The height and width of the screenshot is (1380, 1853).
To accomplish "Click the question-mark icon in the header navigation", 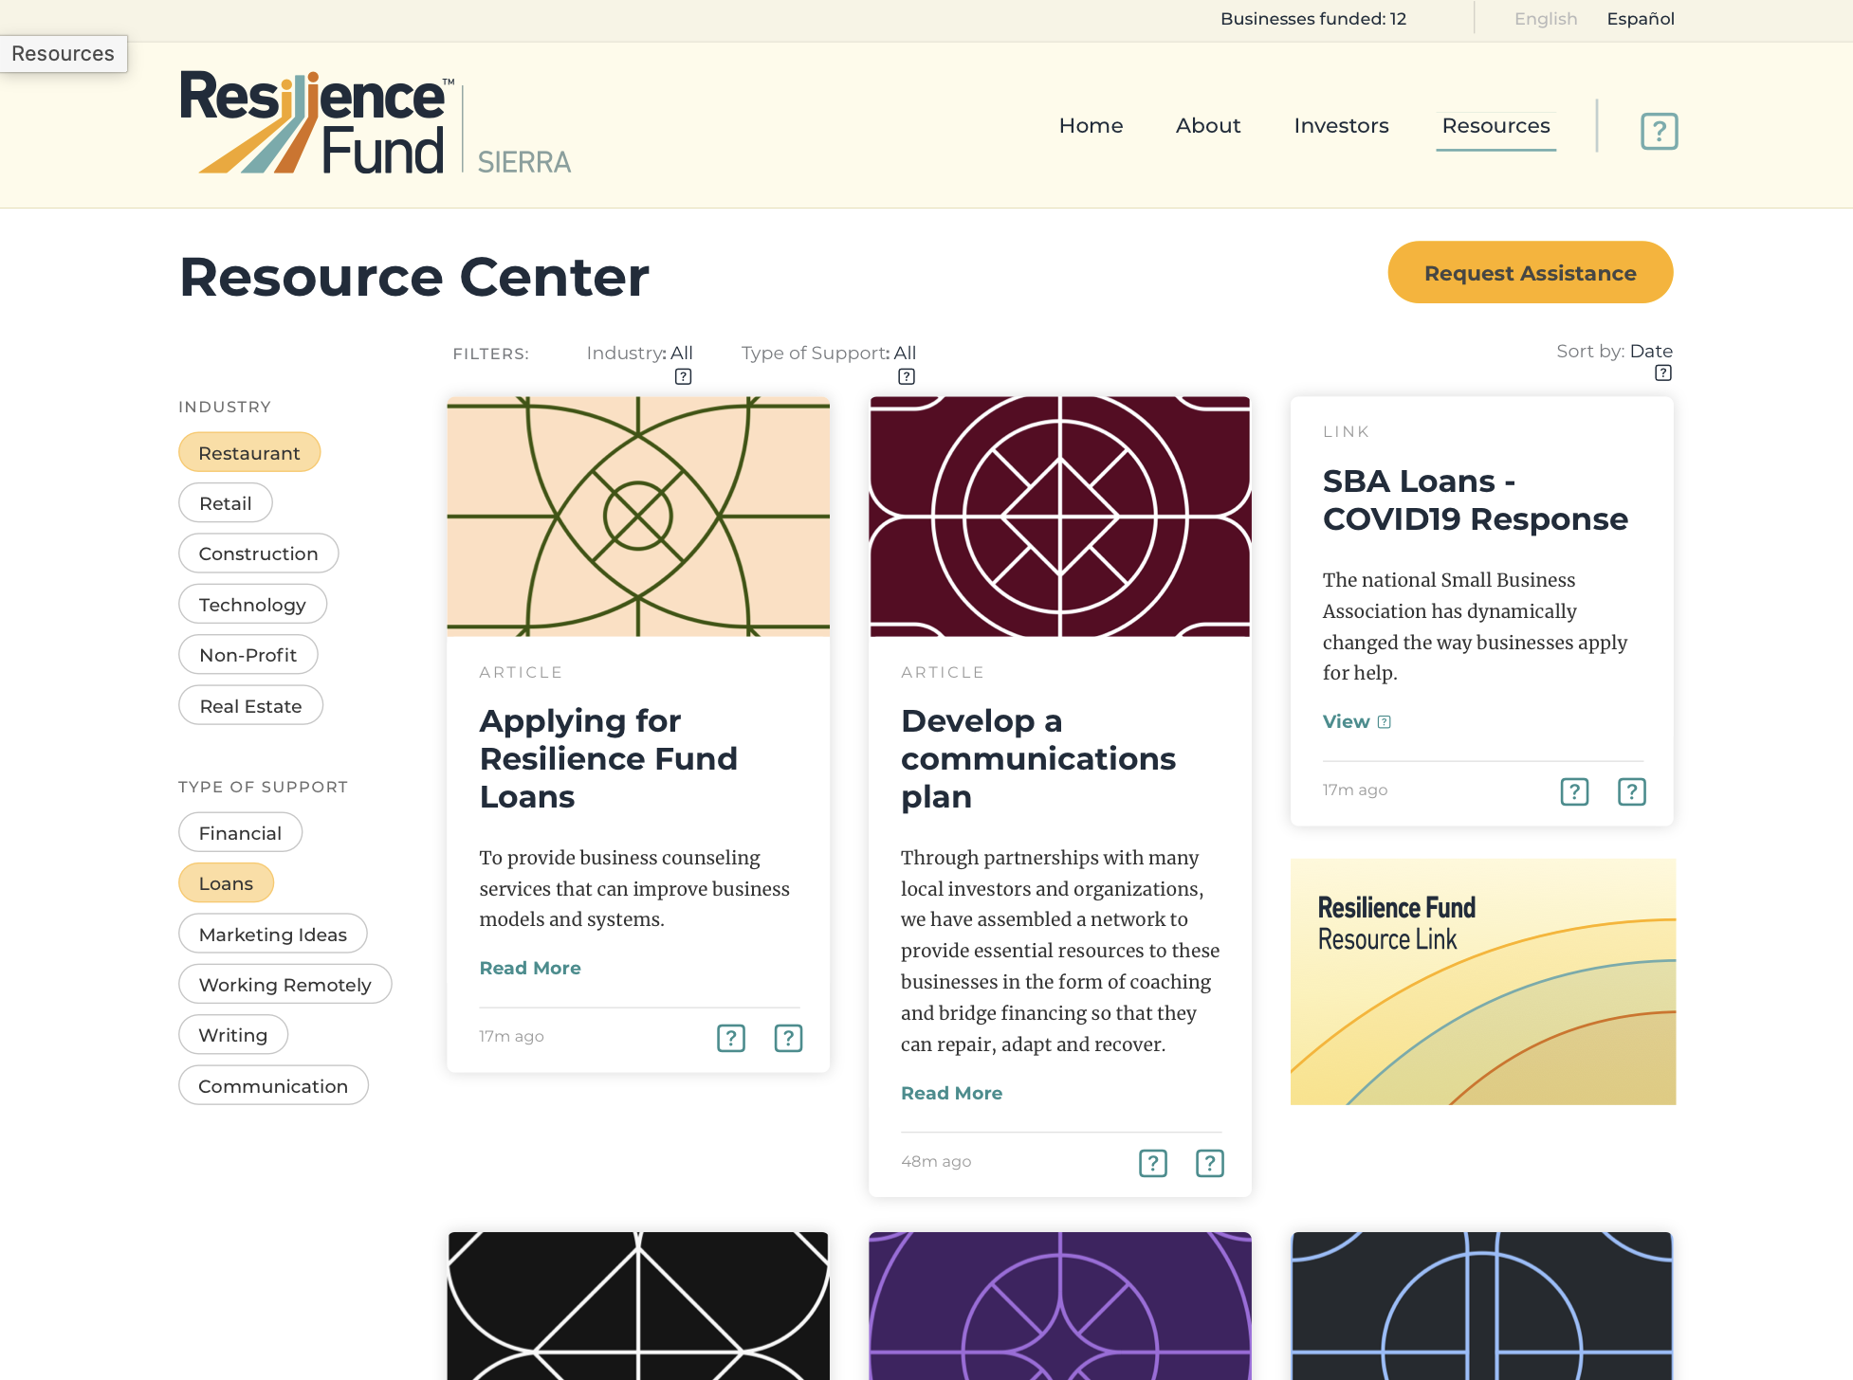I will tap(1659, 131).
